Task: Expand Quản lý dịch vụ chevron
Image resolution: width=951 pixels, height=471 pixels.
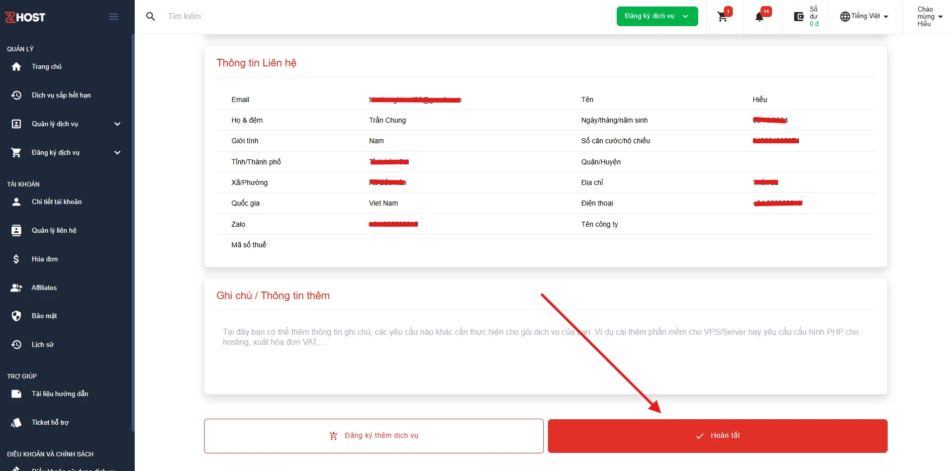Action: [117, 124]
